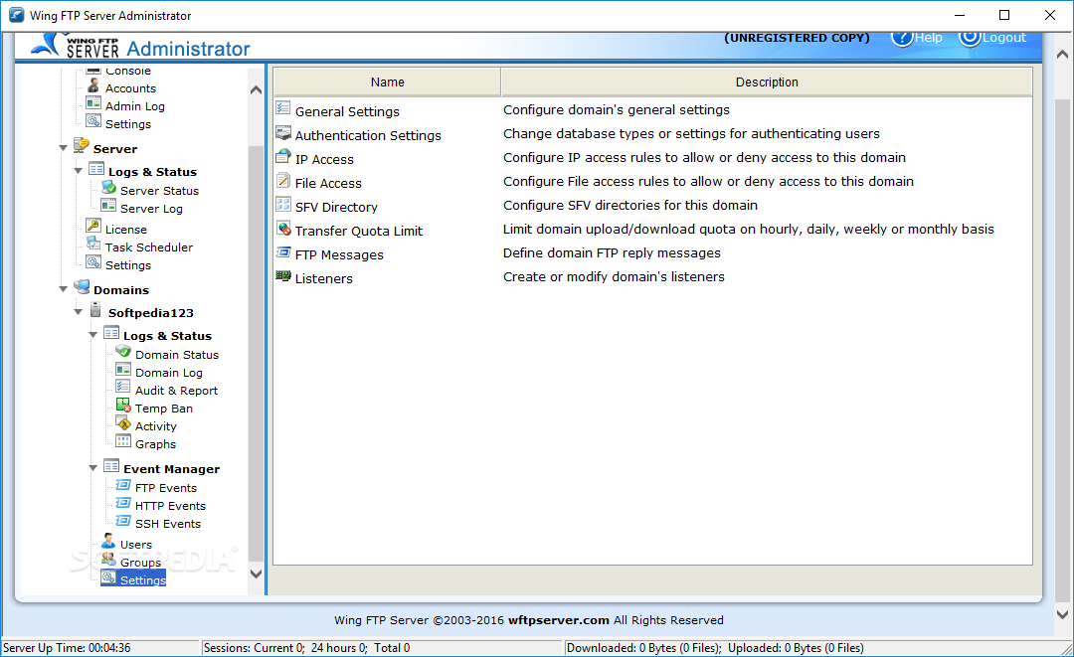Click the Activity diamond icon

(x=123, y=423)
